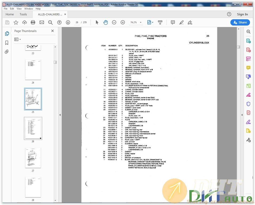Collapse the right tools pane arrow

pyautogui.click(x=242, y=115)
